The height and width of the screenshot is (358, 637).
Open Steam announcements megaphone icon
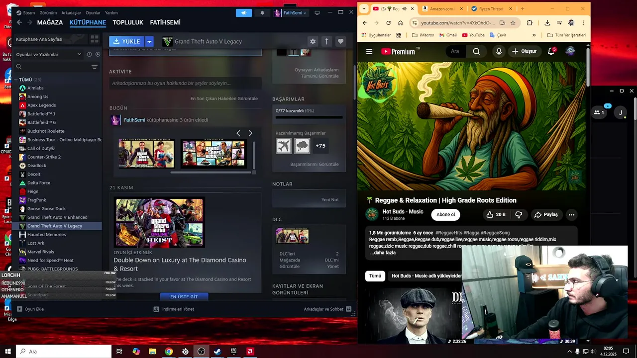point(244,13)
